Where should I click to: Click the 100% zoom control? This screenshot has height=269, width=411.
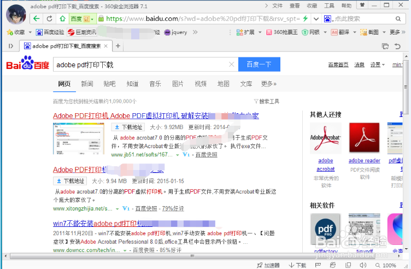pos(385,265)
